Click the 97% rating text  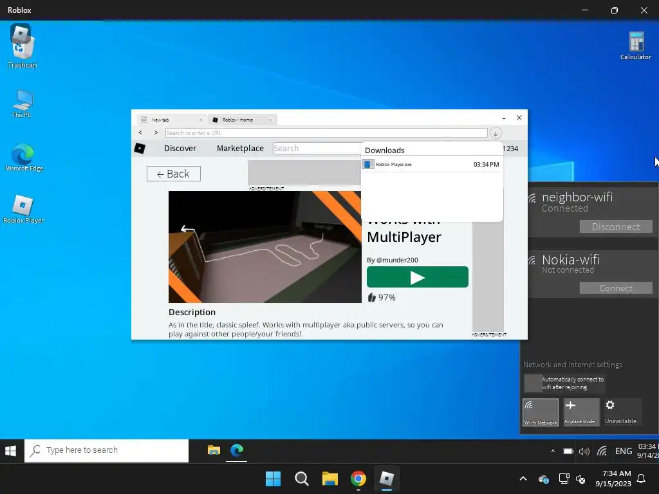387,297
